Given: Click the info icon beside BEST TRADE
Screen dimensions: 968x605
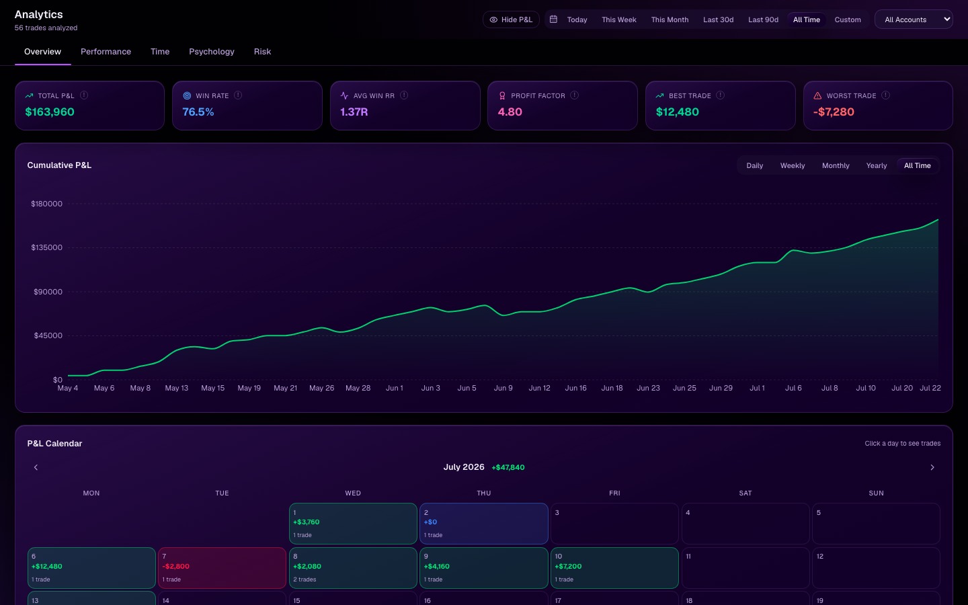Looking at the screenshot, I should [x=720, y=95].
